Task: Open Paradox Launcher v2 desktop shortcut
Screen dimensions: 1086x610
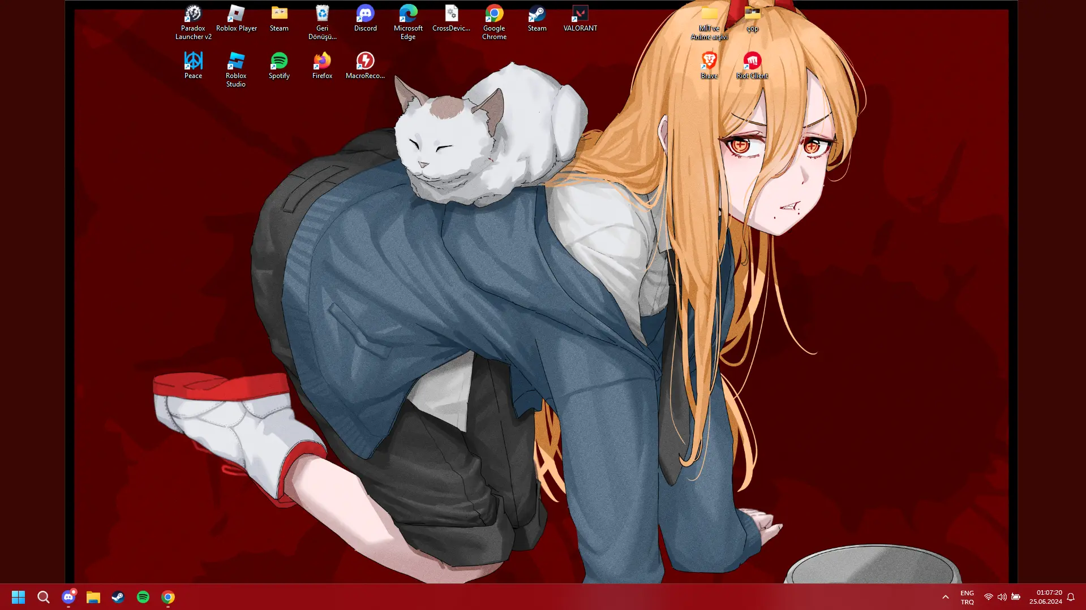Action: (193, 23)
